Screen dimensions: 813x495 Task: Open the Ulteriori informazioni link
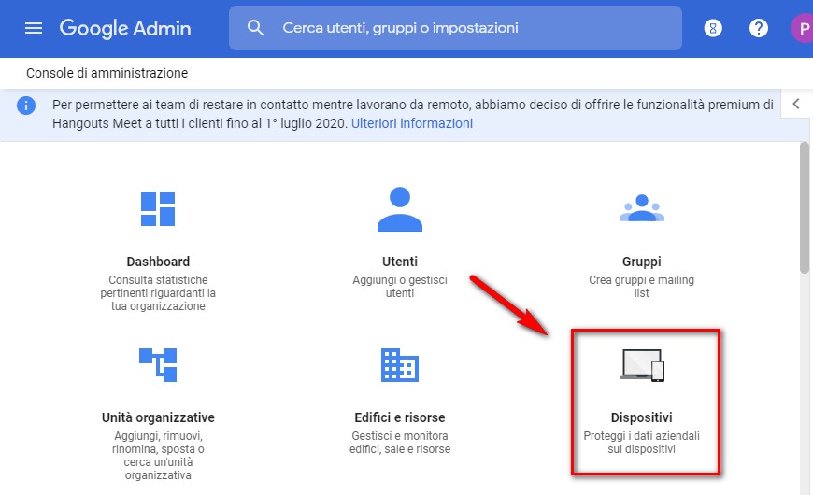point(412,123)
